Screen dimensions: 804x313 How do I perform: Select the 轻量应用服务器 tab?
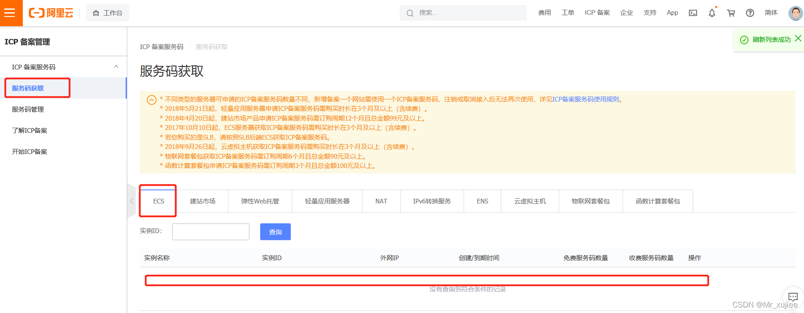(x=327, y=201)
